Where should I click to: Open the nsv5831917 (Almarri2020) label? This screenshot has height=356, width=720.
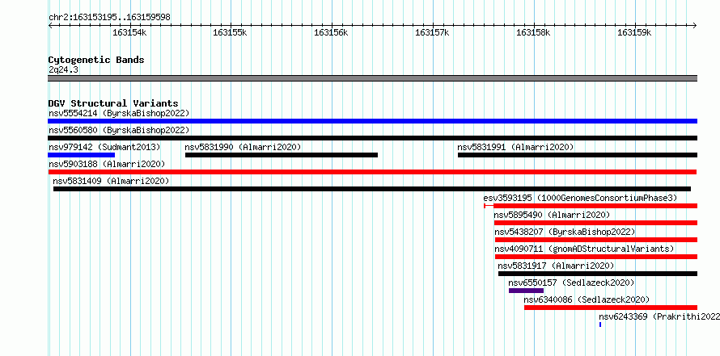pyautogui.click(x=556, y=266)
